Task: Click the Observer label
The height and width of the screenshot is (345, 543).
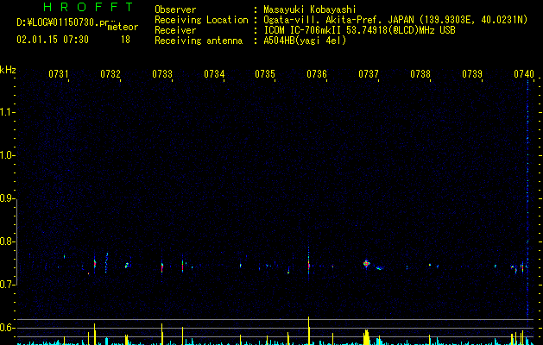Action: point(175,9)
